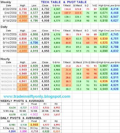Screen dimensions: 120x133
Task: Click Low Ema value 4,468
Action: pyautogui.click(x=114, y=13)
